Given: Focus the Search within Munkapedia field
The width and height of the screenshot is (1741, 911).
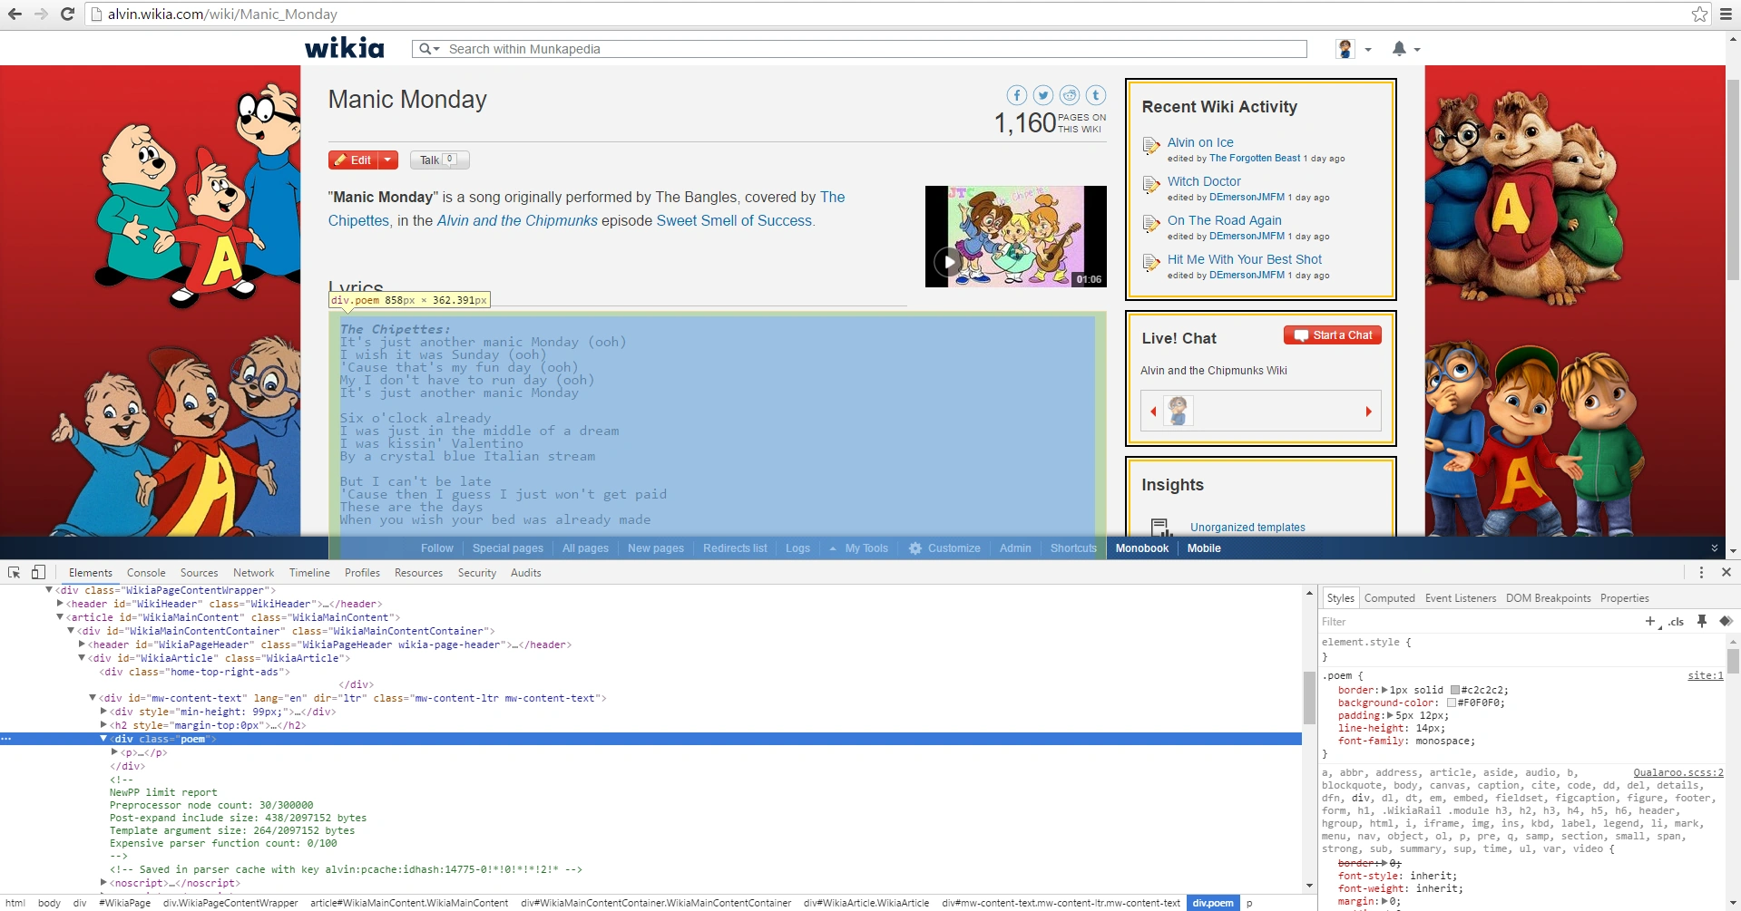Looking at the screenshot, I should coord(876,49).
